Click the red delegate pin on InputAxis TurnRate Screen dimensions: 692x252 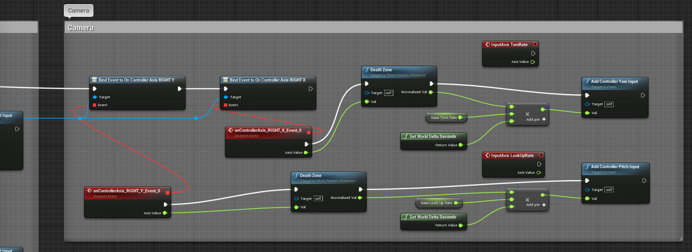click(x=535, y=45)
